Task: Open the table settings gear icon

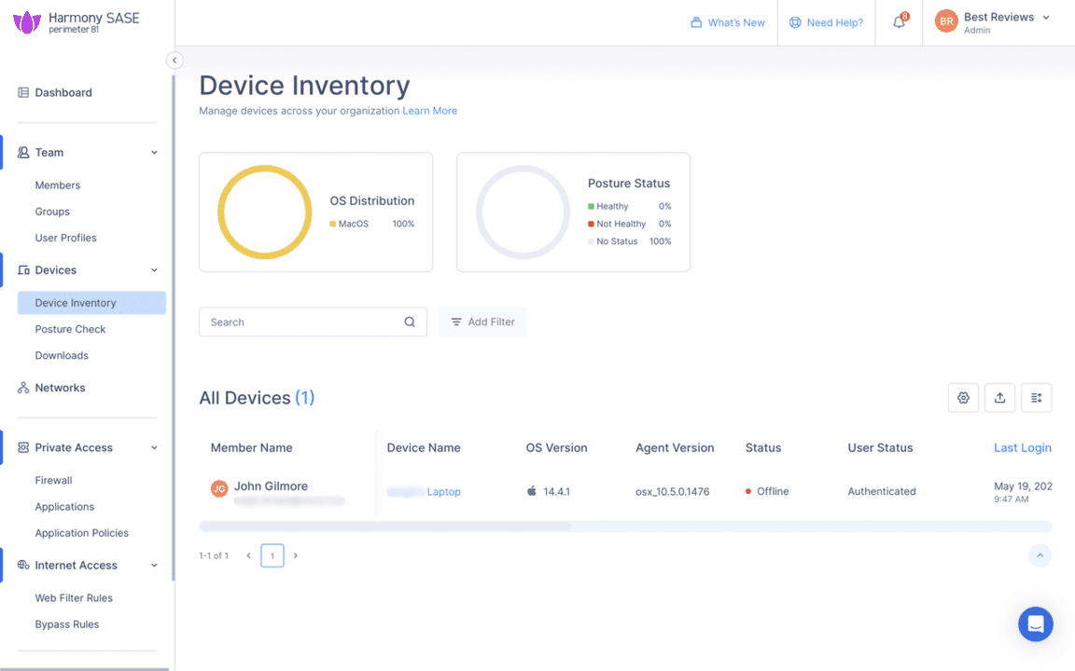Action: [x=963, y=398]
